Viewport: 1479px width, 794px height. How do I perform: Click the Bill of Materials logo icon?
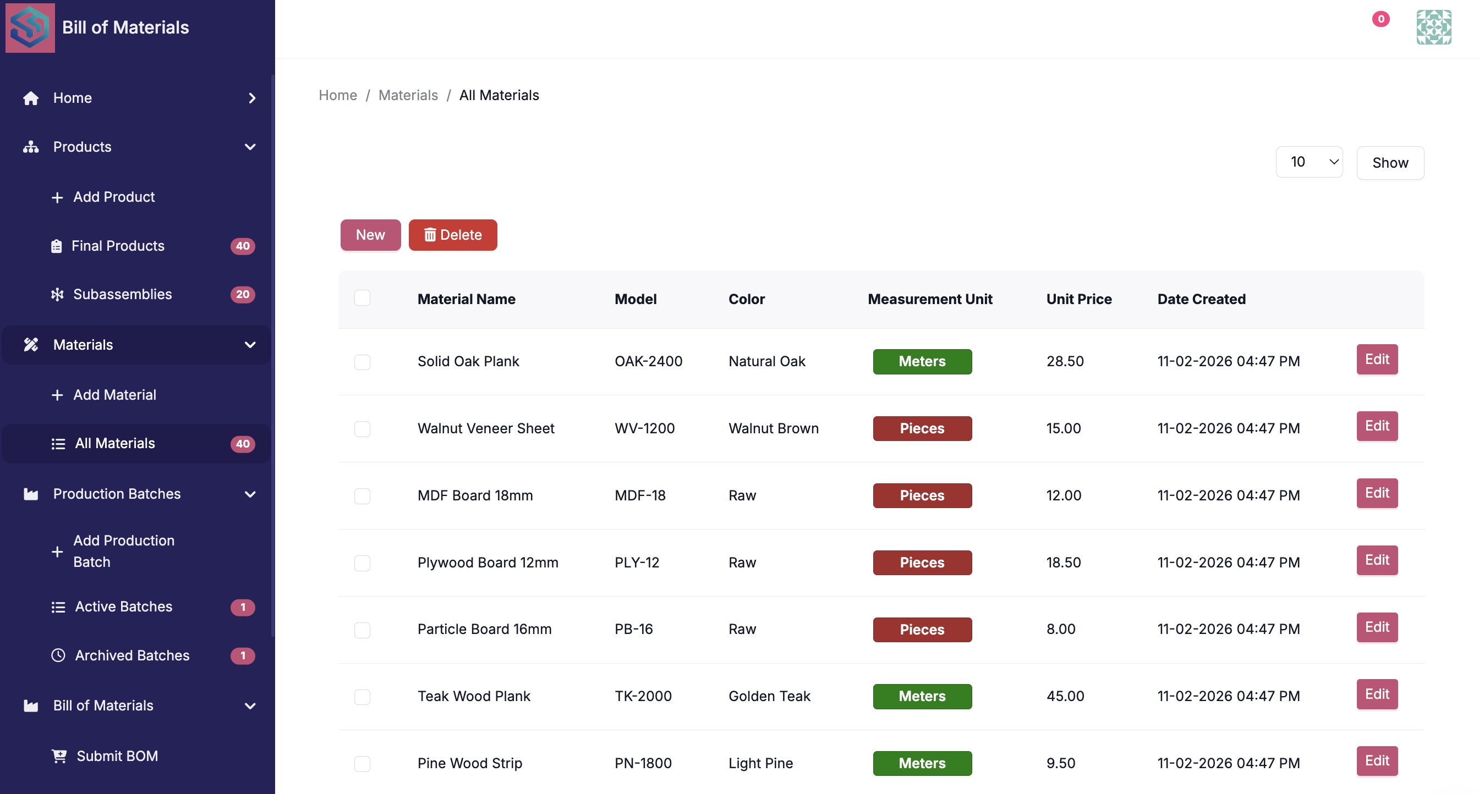point(30,27)
